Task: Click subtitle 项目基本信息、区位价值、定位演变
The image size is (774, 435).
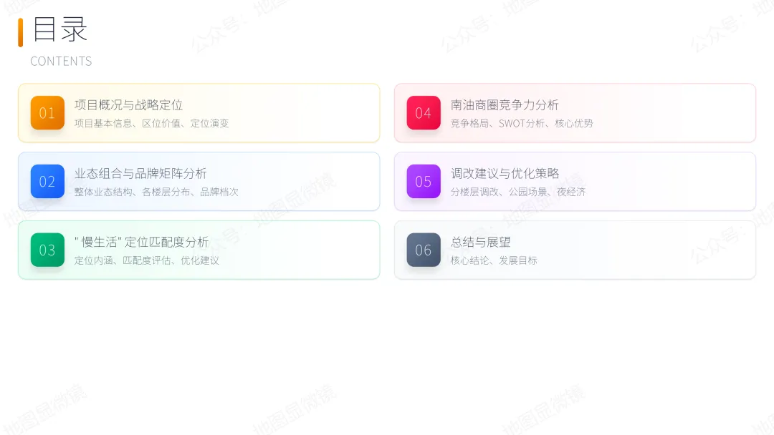Action: click(x=151, y=123)
